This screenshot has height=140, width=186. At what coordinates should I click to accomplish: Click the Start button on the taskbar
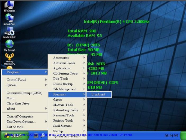[x=15, y=135]
